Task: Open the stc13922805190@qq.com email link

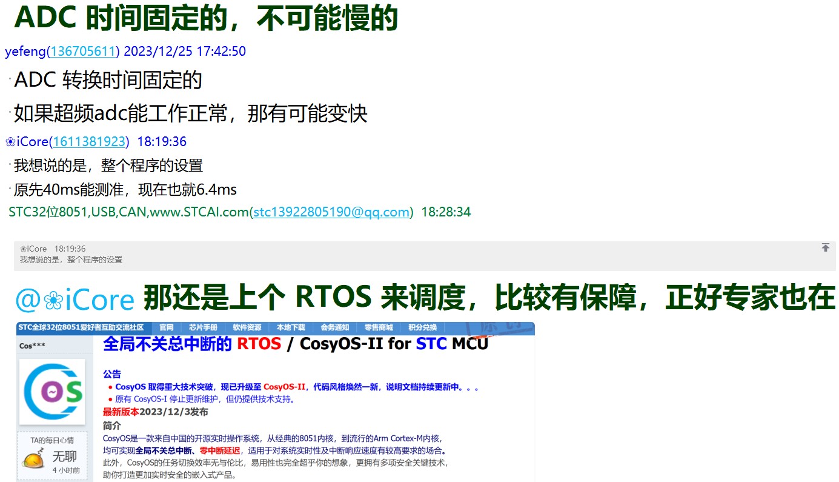Action: (331, 212)
